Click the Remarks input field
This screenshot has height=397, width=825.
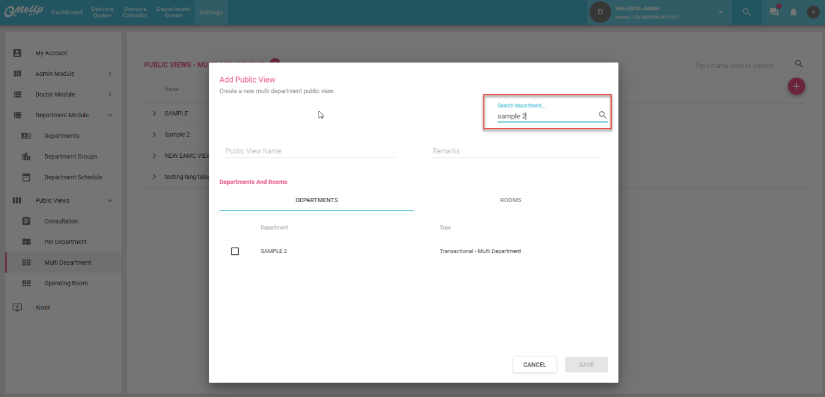[x=517, y=151]
